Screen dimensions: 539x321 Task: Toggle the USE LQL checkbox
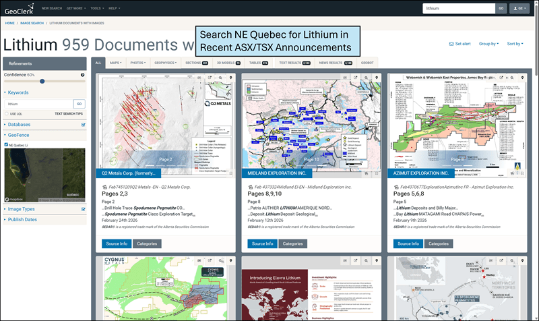[x=7, y=113]
